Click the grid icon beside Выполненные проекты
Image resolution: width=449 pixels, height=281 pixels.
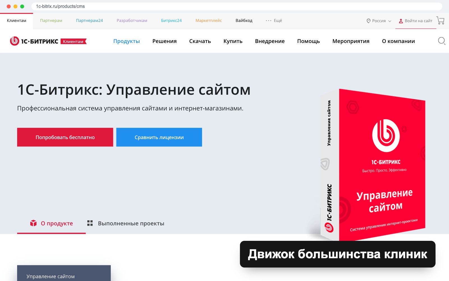pos(90,223)
